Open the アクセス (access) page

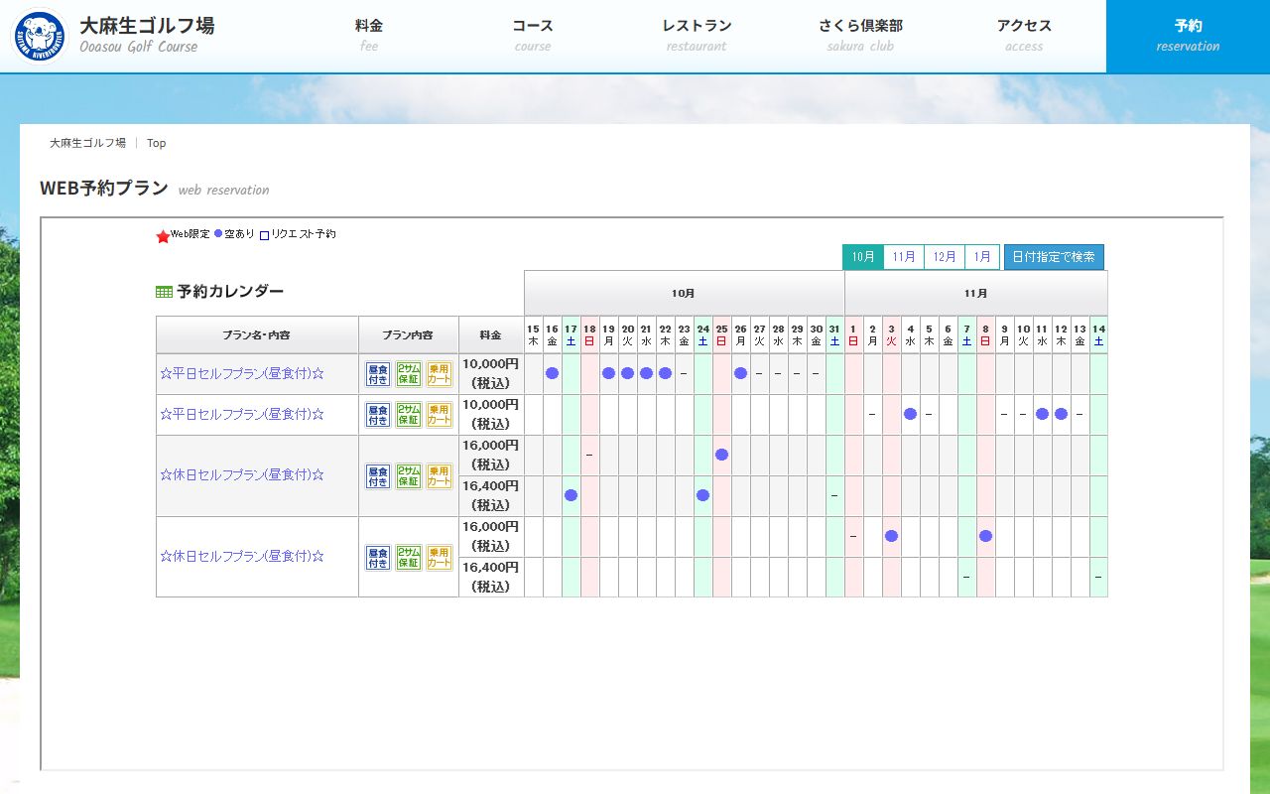(1024, 36)
